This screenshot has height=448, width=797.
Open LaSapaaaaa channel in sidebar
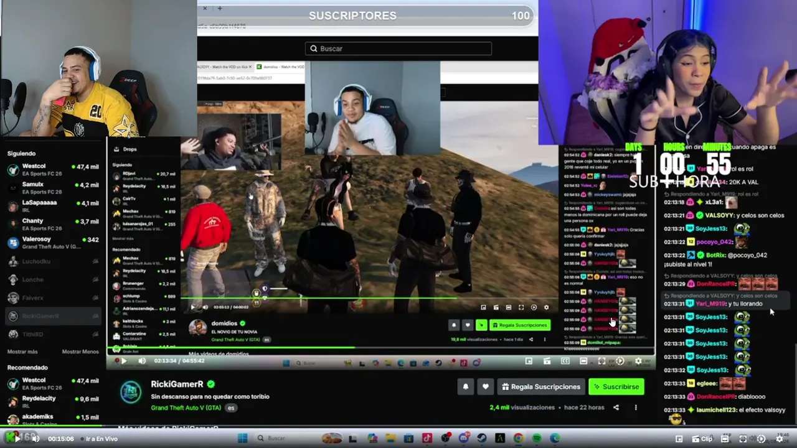[53, 205]
